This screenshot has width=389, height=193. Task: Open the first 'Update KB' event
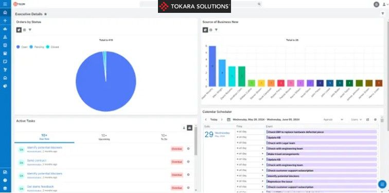pyautogui.click(x=322, y=137)
